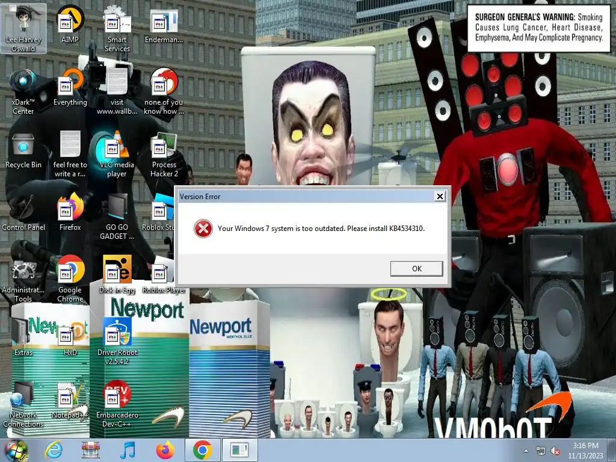
Task: Close the Version Error dialog
Action: tap(440, 197)
